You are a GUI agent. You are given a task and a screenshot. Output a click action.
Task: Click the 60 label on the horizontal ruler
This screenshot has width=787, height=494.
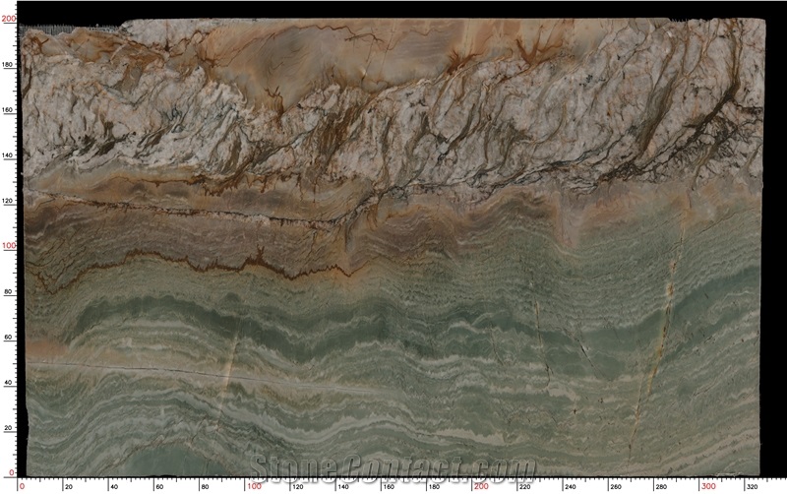(x=159, y=486)
